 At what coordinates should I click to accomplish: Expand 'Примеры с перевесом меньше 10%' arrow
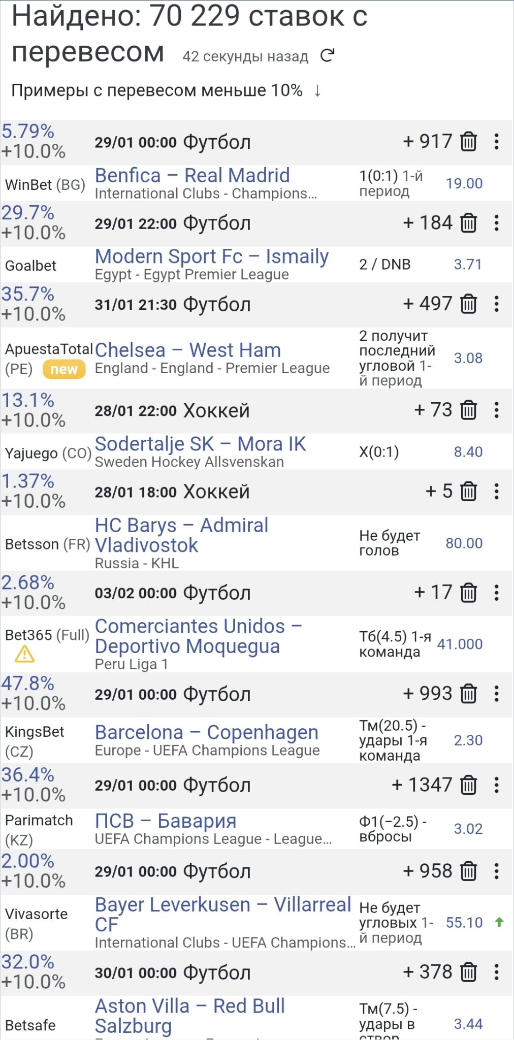[x=317, y=91]
